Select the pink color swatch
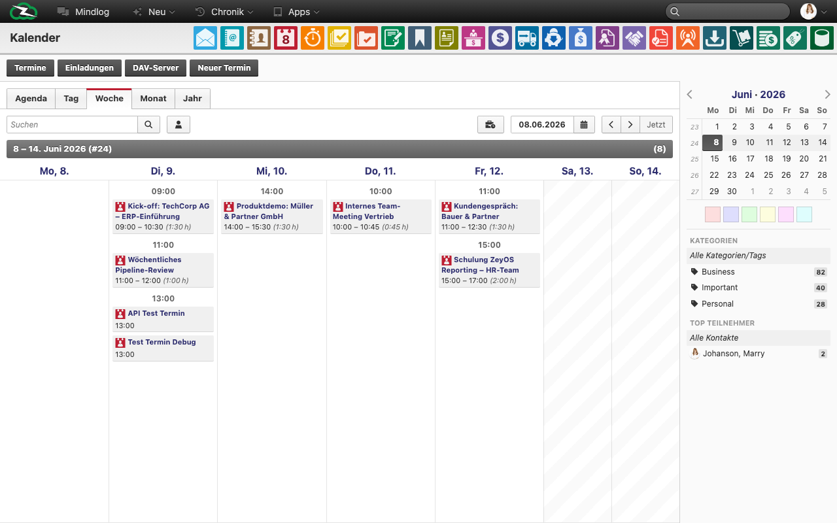Screen dimensions: 837x523 pyautogui.click(x=713, y=214)
